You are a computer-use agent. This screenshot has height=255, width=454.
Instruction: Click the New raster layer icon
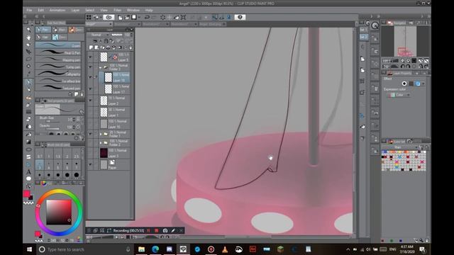coord(92,47)
